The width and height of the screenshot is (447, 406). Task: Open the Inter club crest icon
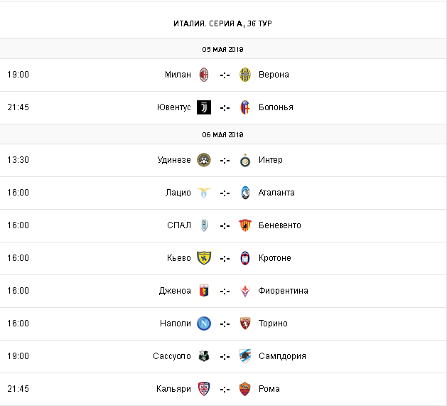tap(245, 160)
